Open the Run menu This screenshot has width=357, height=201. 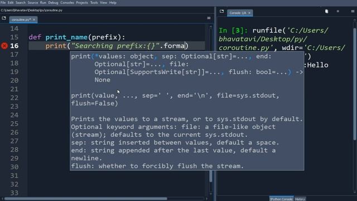click(x=43, y=3)
